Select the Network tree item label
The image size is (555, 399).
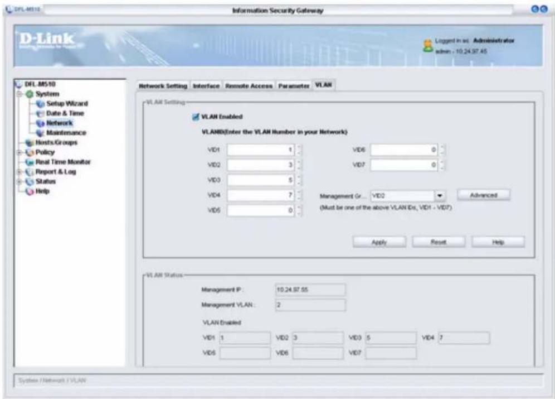point(60,123)
